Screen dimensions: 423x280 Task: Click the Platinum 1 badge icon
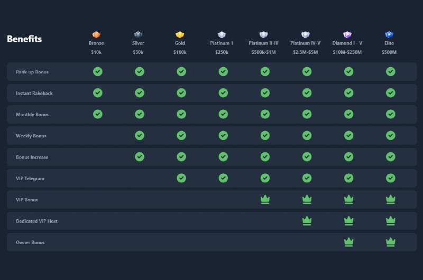(222, 34)
